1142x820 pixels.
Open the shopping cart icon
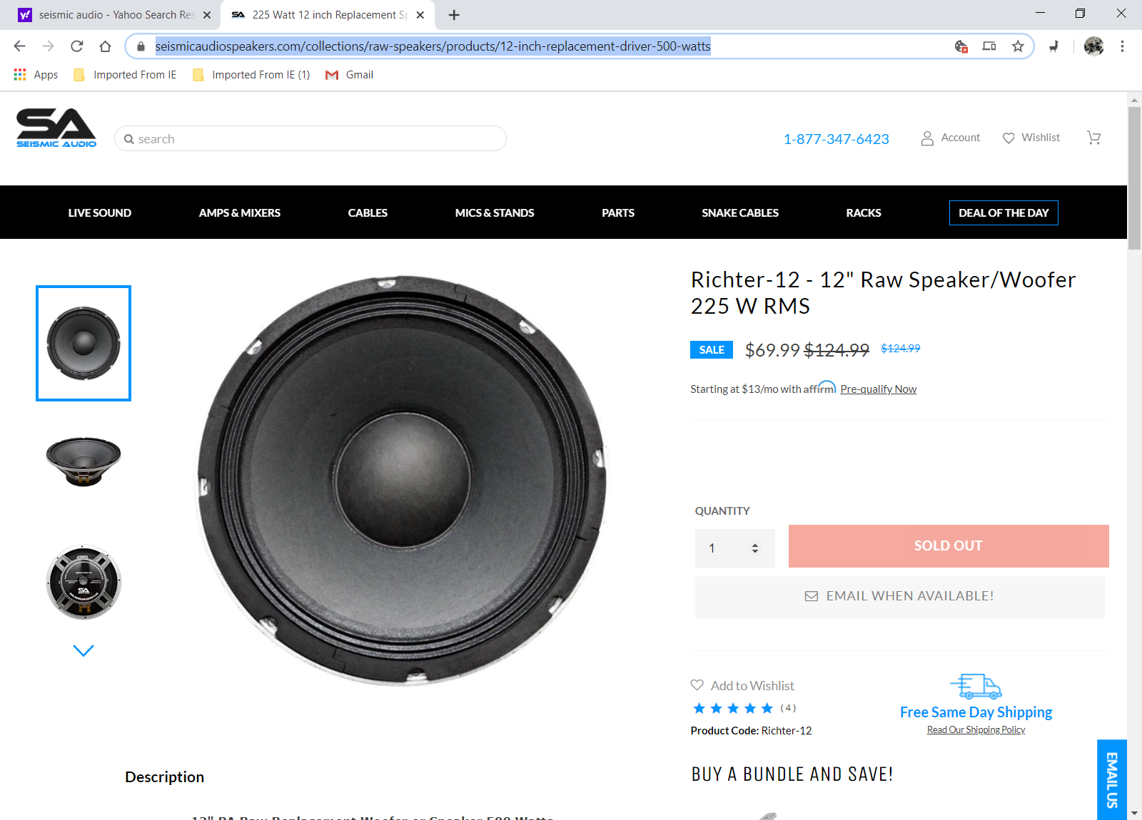pos(1093,138)
